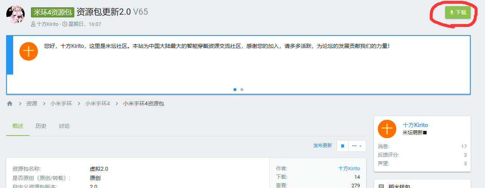Open 十方Kirito profile link under the title
Screen dimensions: 485x188
click(47, 24)
